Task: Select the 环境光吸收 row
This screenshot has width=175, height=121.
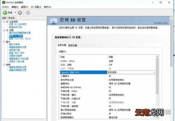Action: pyautogui.click(x=108, y=114)
